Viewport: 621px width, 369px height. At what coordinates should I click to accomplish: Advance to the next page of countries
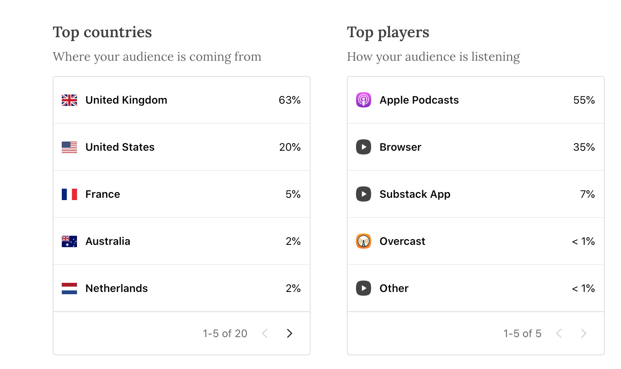[x=289, y=333]
